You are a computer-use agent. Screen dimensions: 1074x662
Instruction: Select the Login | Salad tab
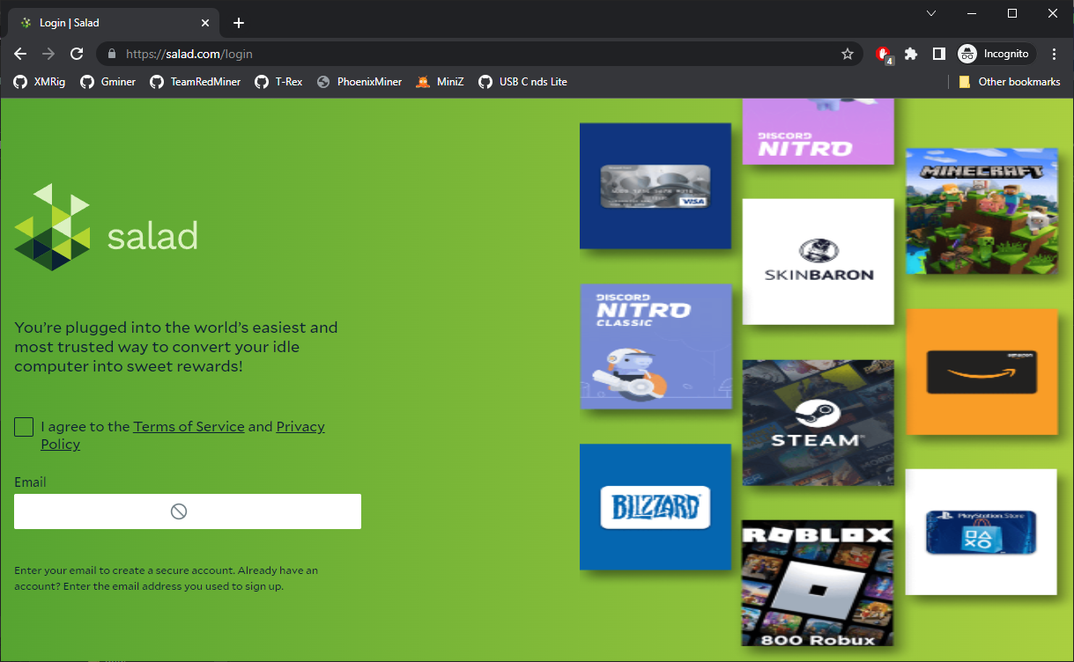coord(115,23)
